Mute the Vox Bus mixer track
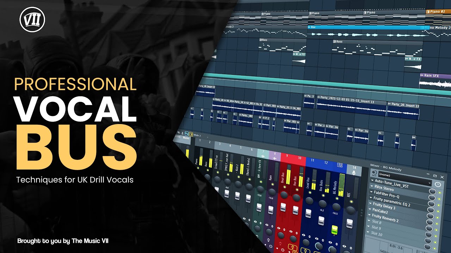This screenshot has height=253, width=451. [x=297, y=190]
